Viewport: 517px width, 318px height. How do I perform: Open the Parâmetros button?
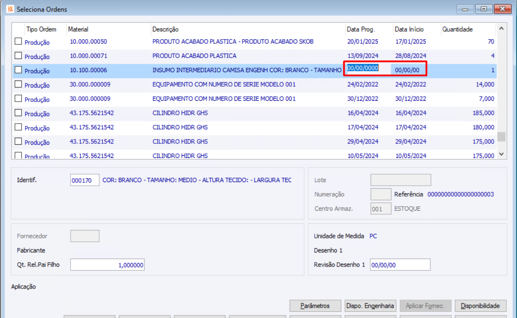click(315, 306)
